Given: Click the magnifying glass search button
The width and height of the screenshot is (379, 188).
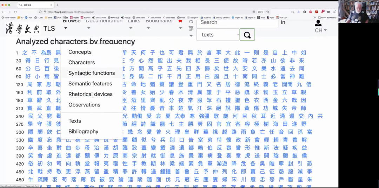Looking at the screenshot, I should 247,35.
